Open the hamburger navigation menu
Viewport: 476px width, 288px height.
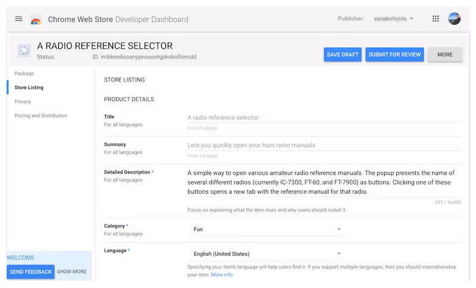click(x=18, y=19)
